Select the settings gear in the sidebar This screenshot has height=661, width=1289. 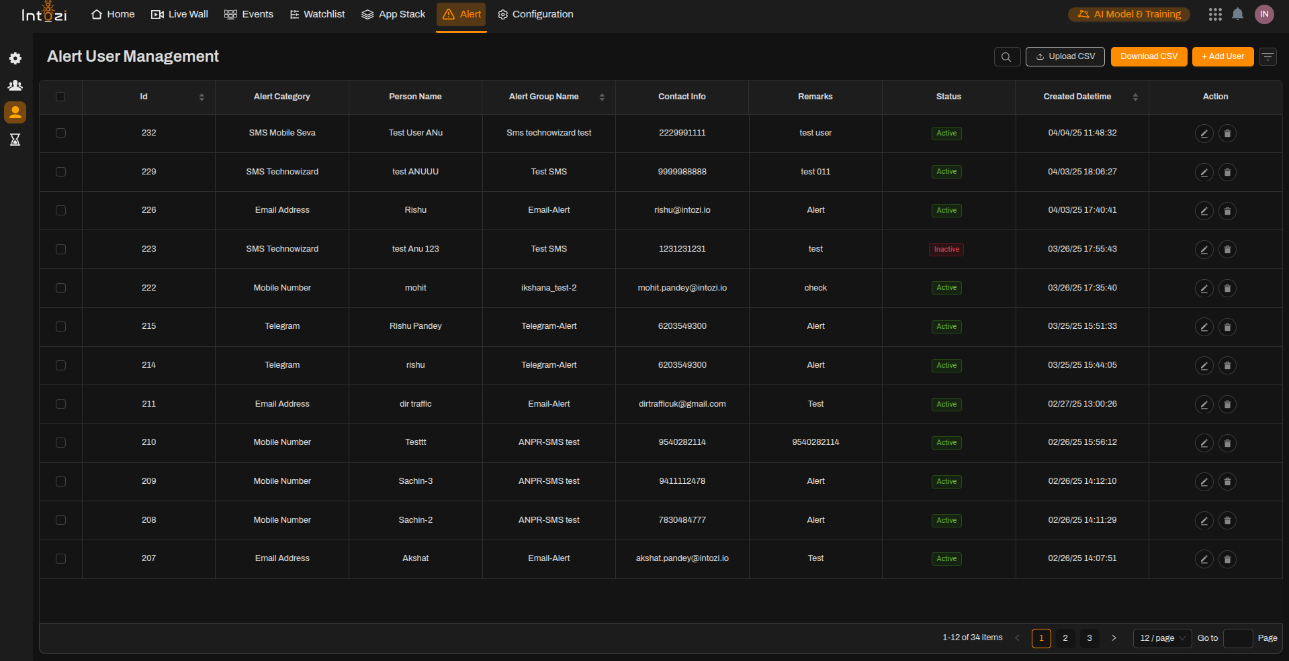click(15, 58)
